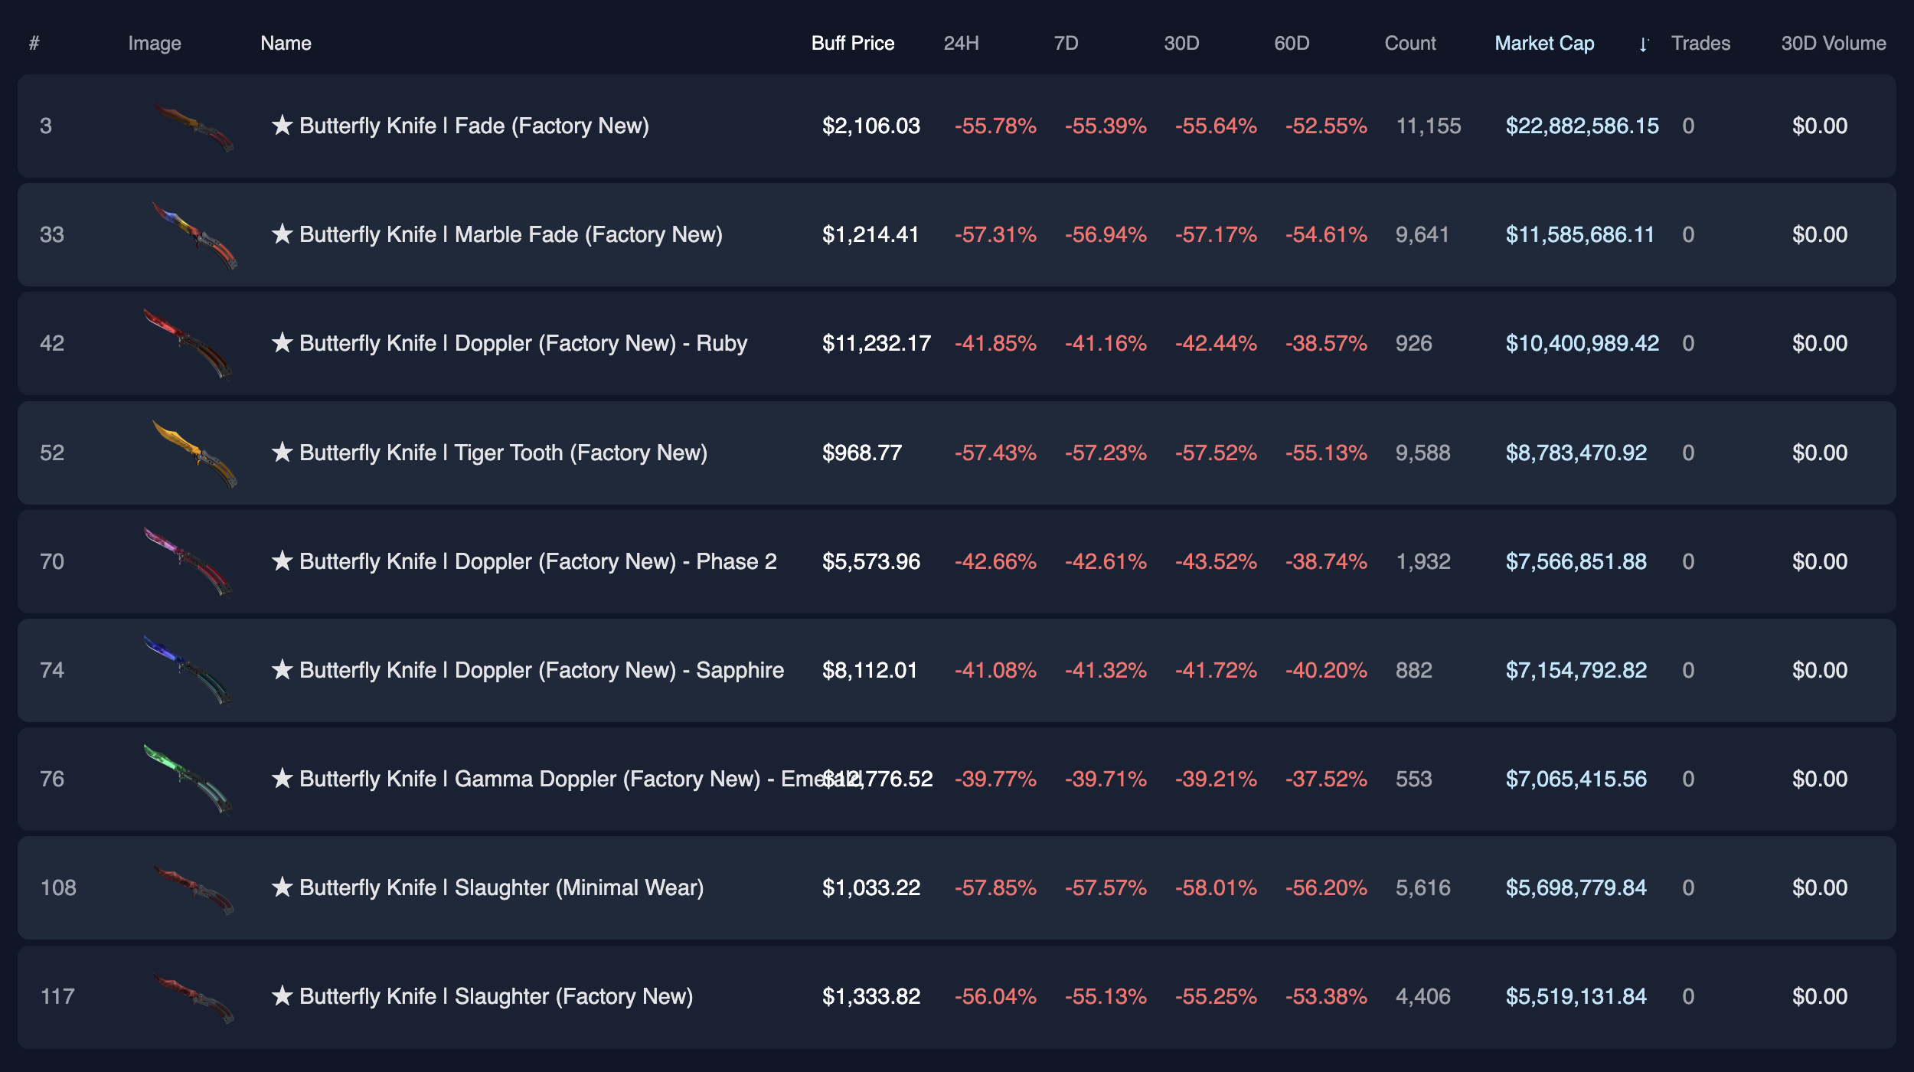
Task: Click the Slaughter Minimal Wear knife image
Action: (x=193, y=889)
